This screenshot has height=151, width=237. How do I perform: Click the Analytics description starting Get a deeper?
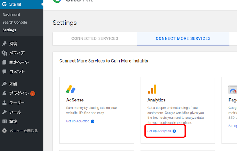176,115
